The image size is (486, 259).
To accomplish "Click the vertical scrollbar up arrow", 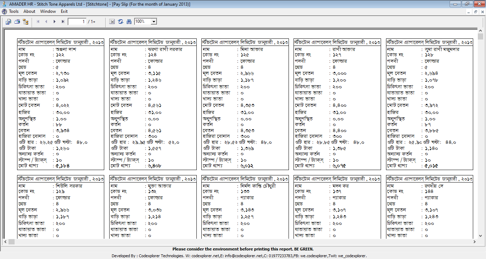I will click(x=481, y=31).
